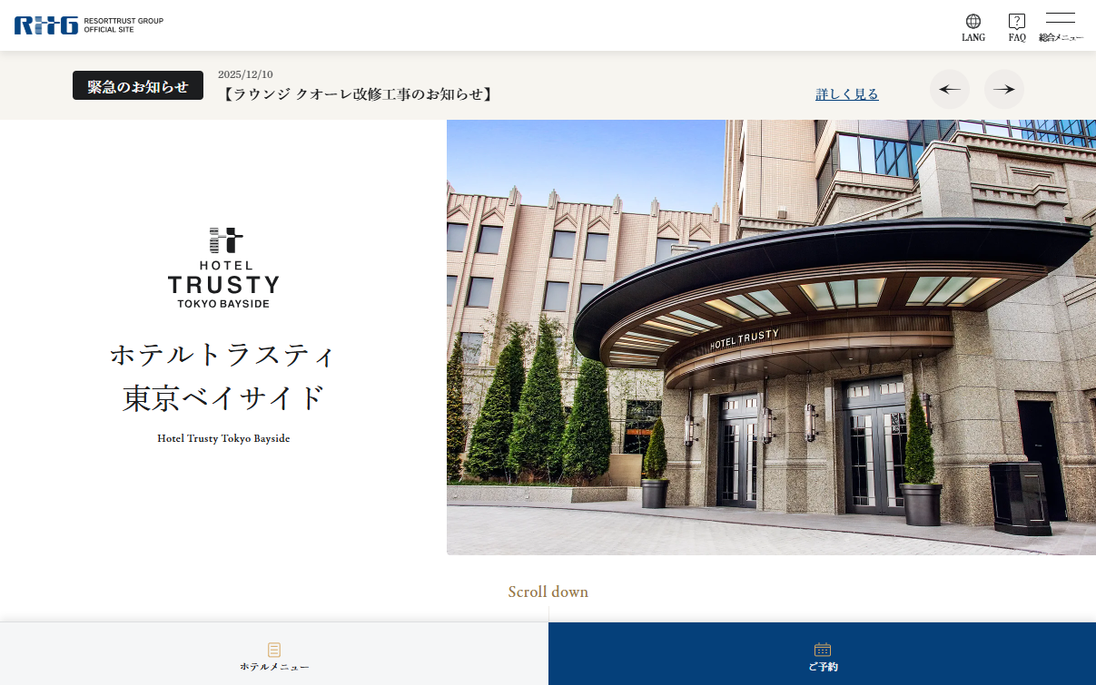Click the Scroll down indicator text
This screenshot has height=685, width=1096.
pos(548,592)
